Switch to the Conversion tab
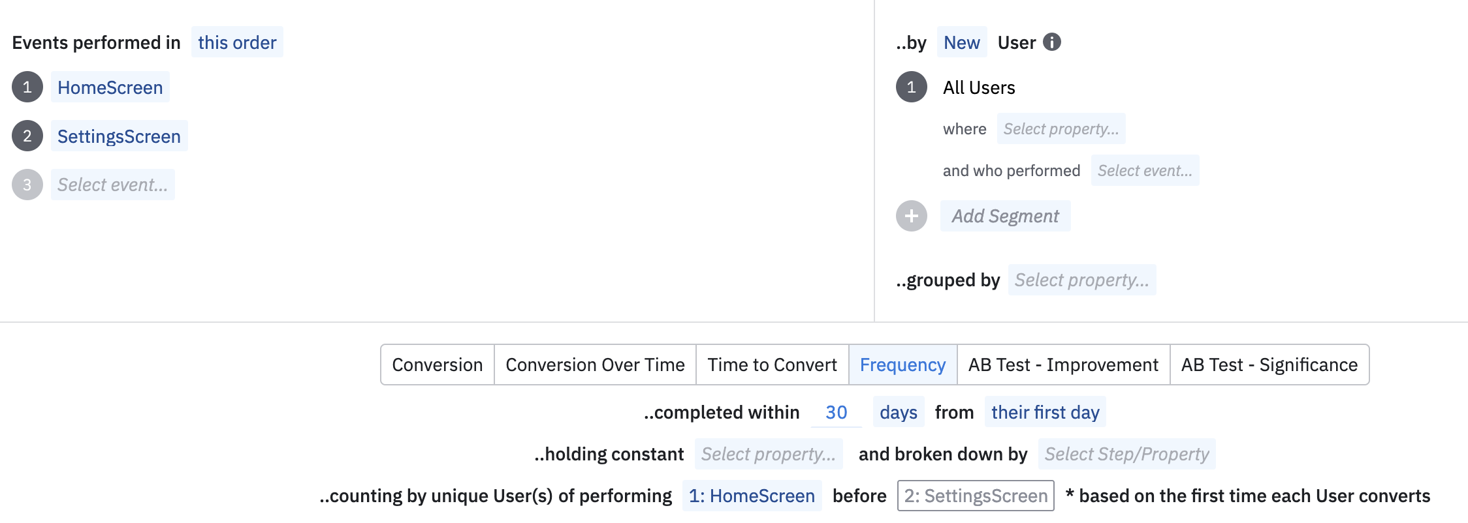Viewport: 1468px width, 523px height. coord(437,365)
